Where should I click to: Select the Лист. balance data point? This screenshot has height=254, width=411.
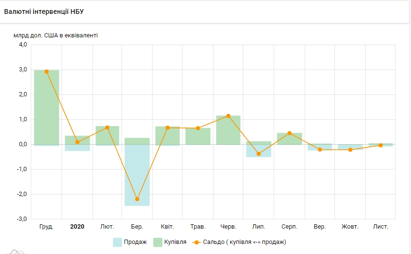[x=381, y=145]
